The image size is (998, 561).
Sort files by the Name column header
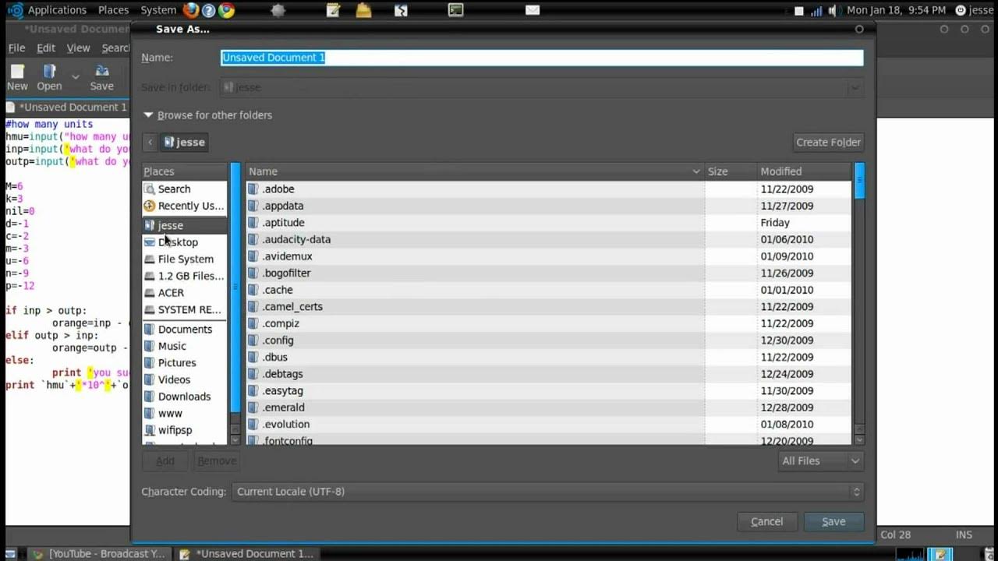pyautogui.click(x=475, y=171)
